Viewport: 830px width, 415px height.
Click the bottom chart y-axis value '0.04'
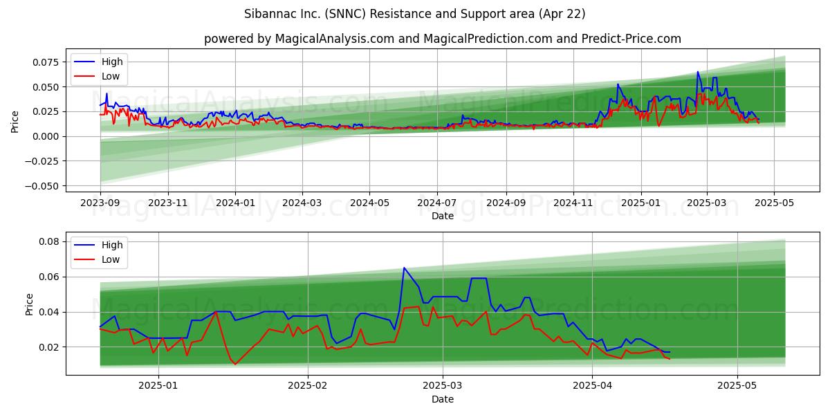pos(50,312)
